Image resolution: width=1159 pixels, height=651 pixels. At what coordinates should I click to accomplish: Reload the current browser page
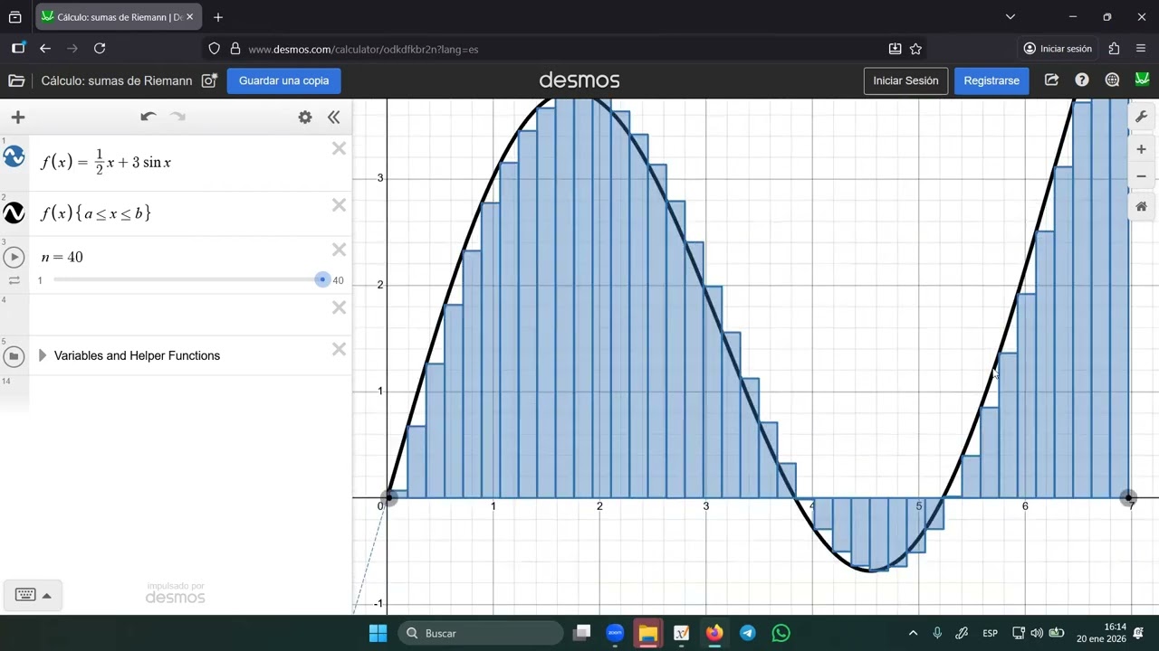[100, 49]
